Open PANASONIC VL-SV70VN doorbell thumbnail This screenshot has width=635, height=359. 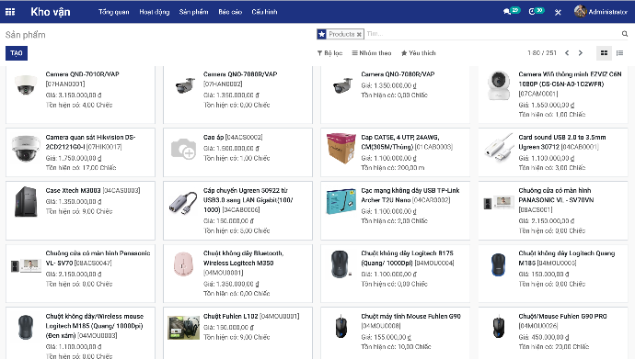[499, 203]
